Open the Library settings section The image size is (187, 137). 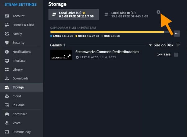(x=17, y=69)
